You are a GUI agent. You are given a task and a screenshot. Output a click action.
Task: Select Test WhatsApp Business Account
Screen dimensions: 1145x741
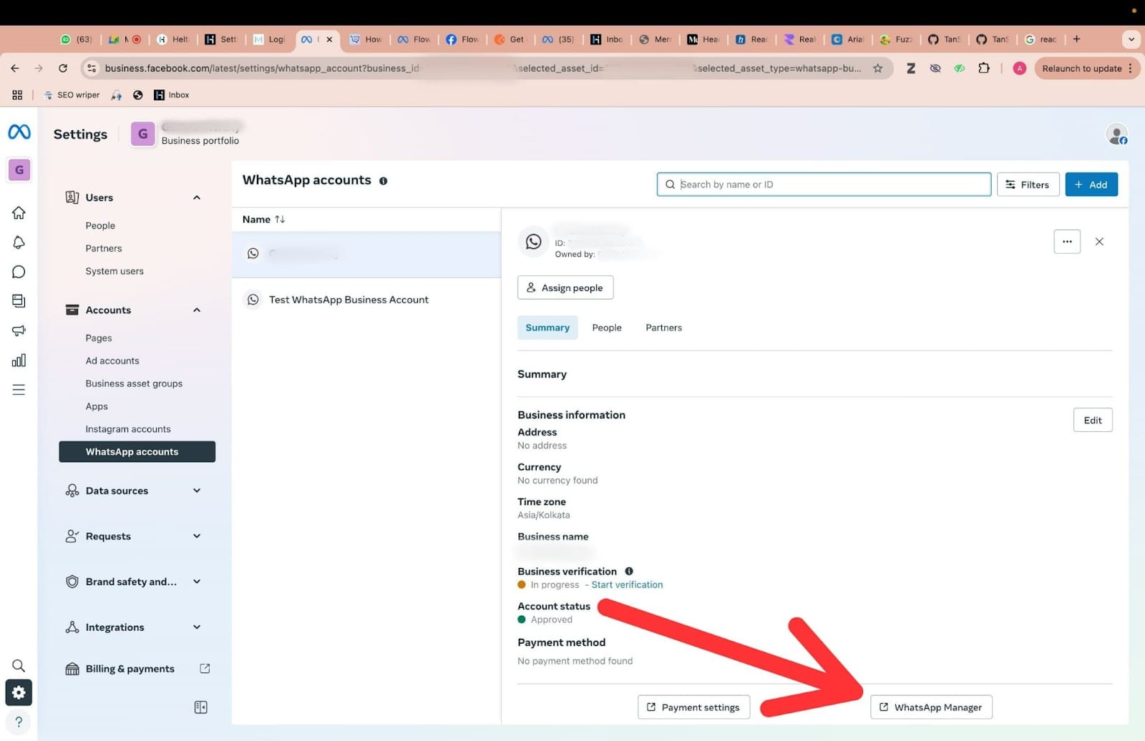click(x=349, y=300)
